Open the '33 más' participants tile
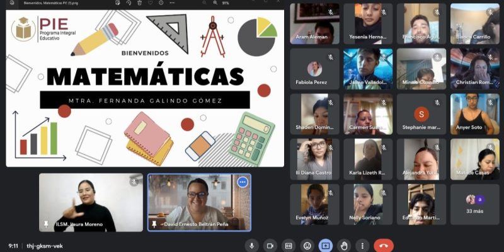 pyautogui.click(x=474, y=204)
